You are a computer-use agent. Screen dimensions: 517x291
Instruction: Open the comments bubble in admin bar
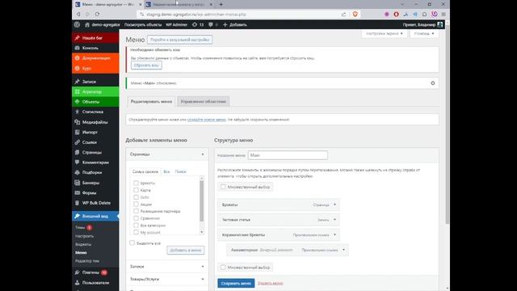coord(211,25)
